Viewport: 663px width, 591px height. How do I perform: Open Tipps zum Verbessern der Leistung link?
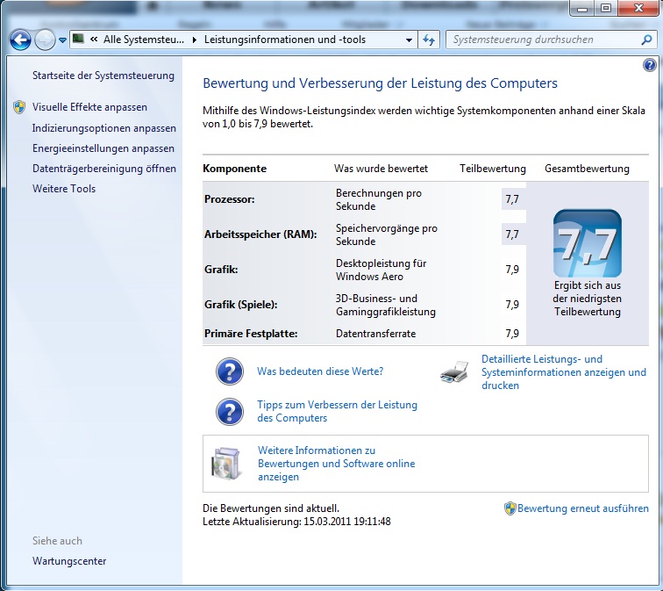(x=337, y=411)
